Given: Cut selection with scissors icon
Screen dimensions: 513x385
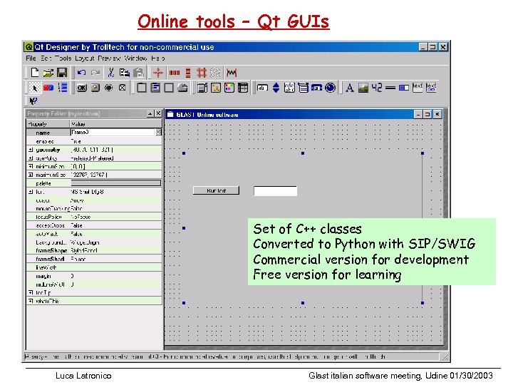Looking at the screenshot, I should point(111,72).
